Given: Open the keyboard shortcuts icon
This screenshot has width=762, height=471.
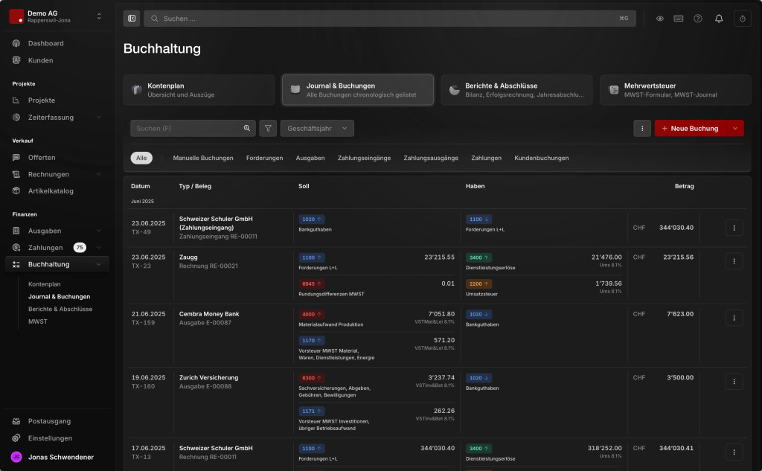Looking at the screenshot, I should (679, 19).
